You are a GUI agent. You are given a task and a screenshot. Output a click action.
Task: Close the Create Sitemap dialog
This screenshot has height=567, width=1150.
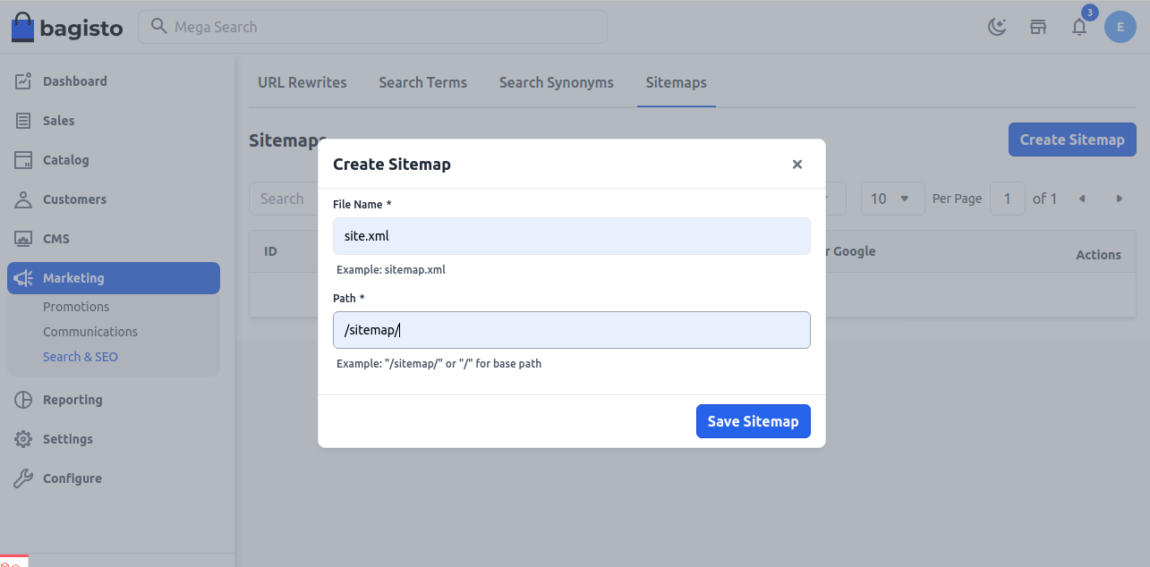[796, 165]
